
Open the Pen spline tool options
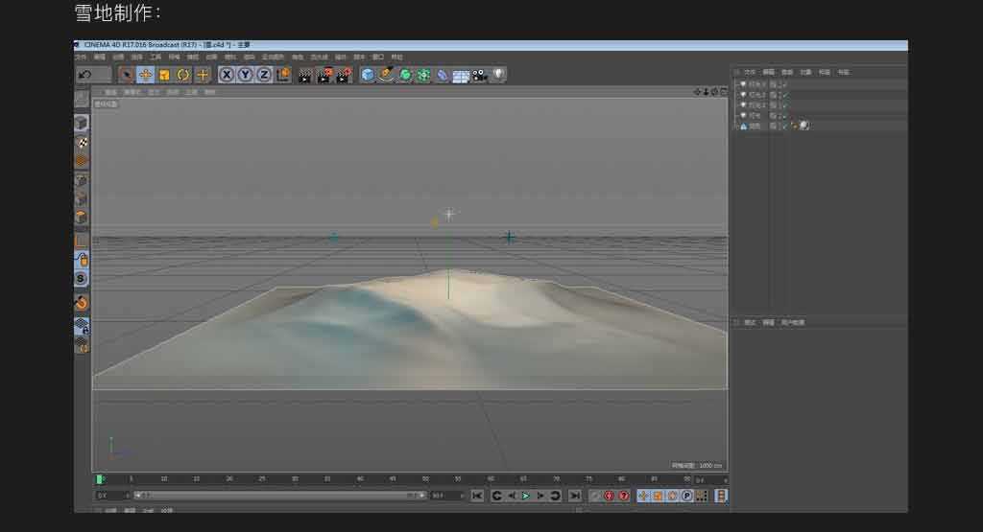tap(386, 75)
